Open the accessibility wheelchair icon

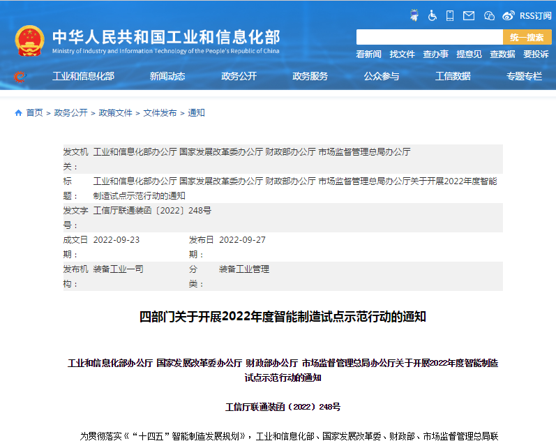(x=433, y=15)
